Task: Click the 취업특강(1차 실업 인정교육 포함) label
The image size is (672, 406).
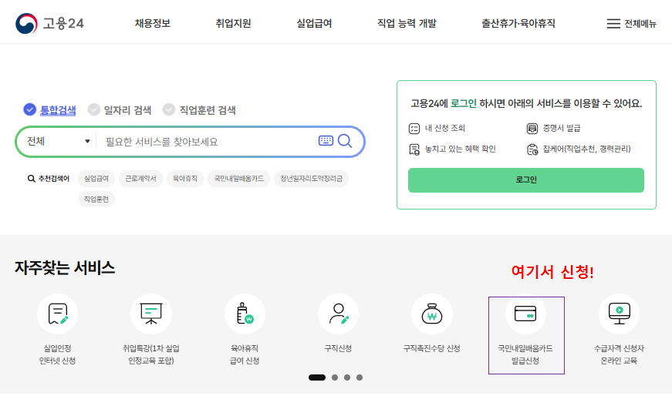Action: click(x=151, y=354)
